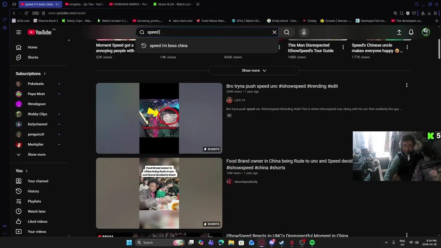Open the Food Brand owner Shorts thumbnail
This screenshot has height=248, width=441.
click(159, 193)
